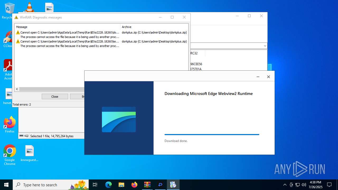Click second dorkplus.zip archive path entry
The width and height of the screenshot is (338, 190).
coord(154,41)
